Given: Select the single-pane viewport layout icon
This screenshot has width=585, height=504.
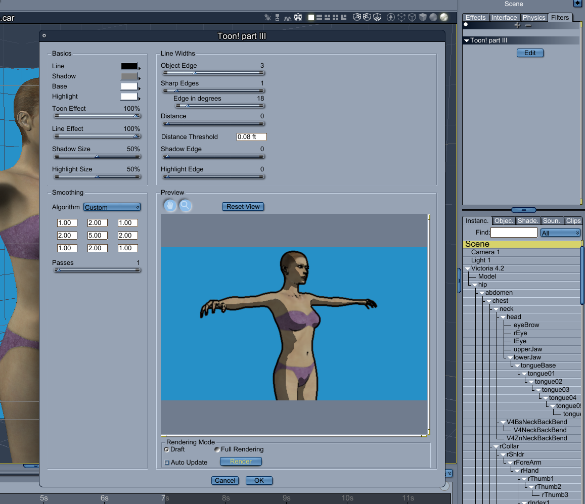Looking at the screenshot, I should [x=311, y=18].
